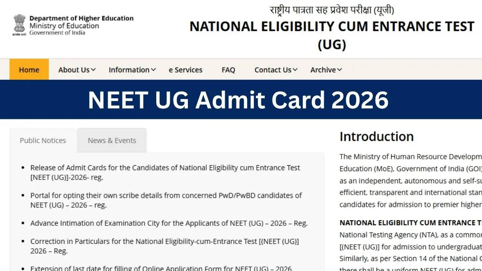Switch to the News & Events tab
Screen dimensions: 482x271
point(112,140)
